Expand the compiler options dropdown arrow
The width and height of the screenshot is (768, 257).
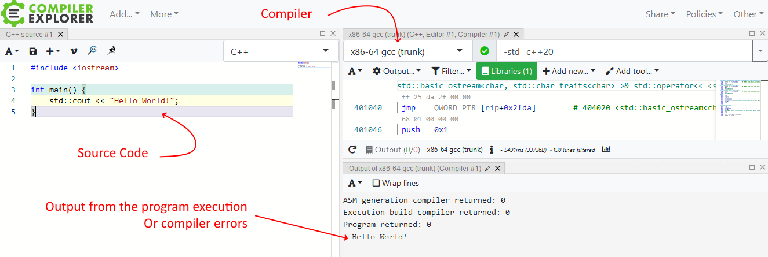click(x=760, y=51)
